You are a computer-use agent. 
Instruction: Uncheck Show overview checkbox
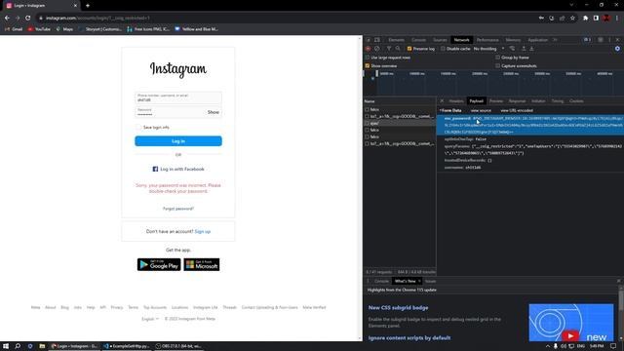point(368,66)
